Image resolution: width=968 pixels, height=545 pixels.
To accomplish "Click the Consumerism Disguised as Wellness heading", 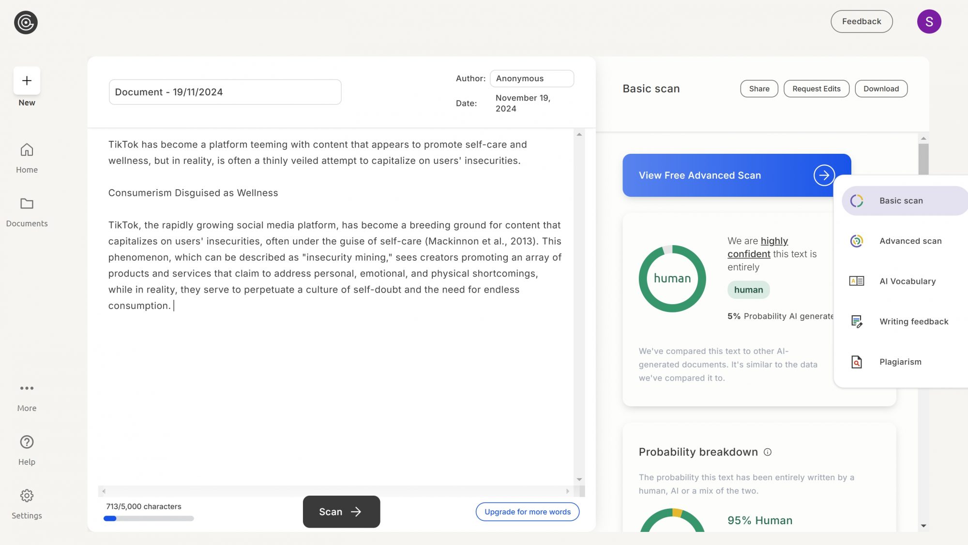I will pyautogui.click(x=193, y=193).
